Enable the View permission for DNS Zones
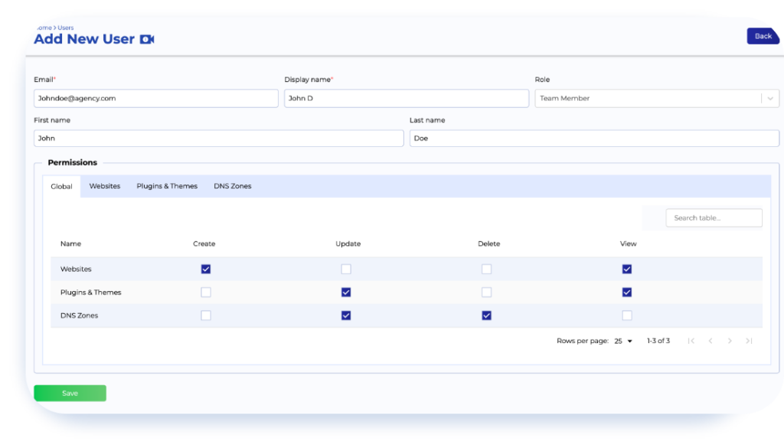784x448 pixels. (626, 315)
